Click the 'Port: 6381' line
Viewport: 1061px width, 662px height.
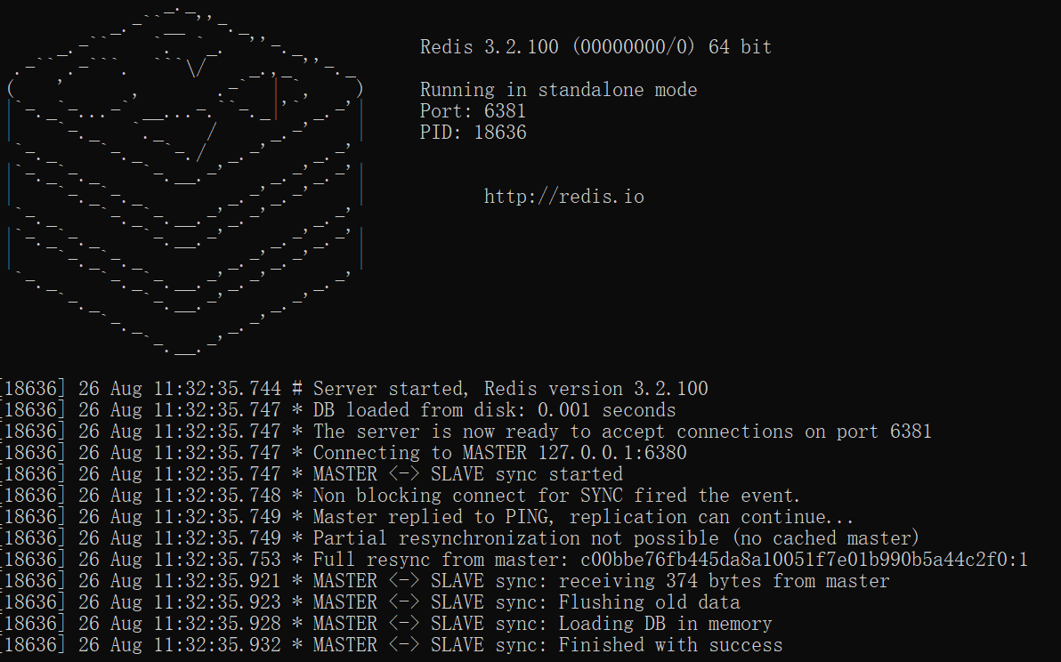[x=473, y=111]
